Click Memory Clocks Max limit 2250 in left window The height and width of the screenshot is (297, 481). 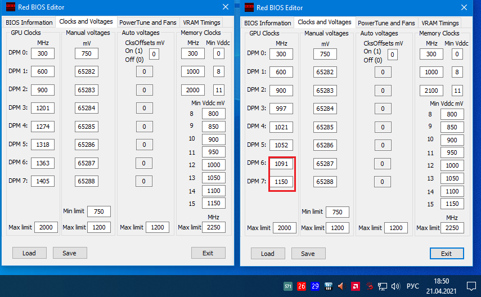pyautogui.click(x=214, y=227)
